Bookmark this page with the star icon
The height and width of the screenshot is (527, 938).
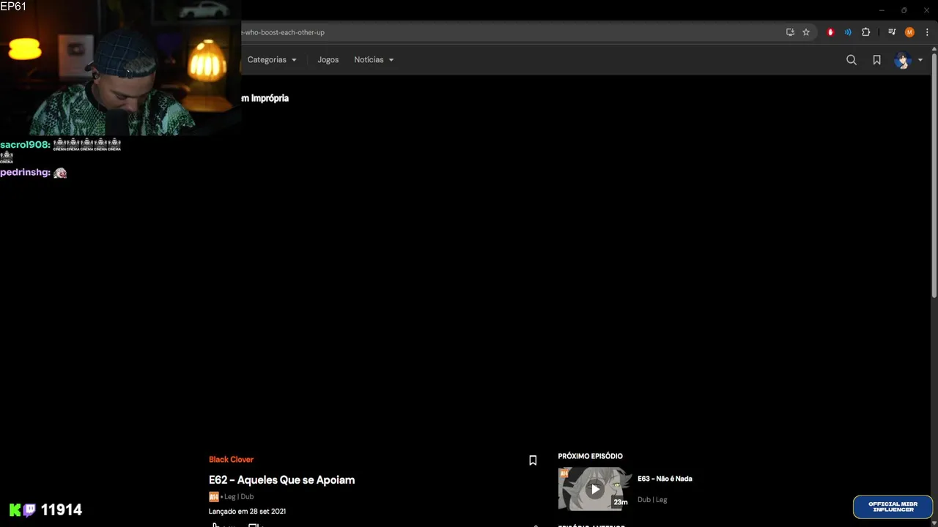(x=806, y=32)
